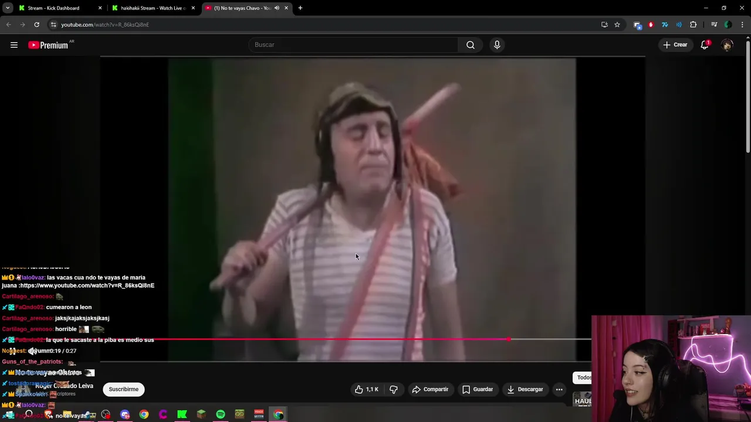Subscribe using the Suscribirme button

(123, 389)
